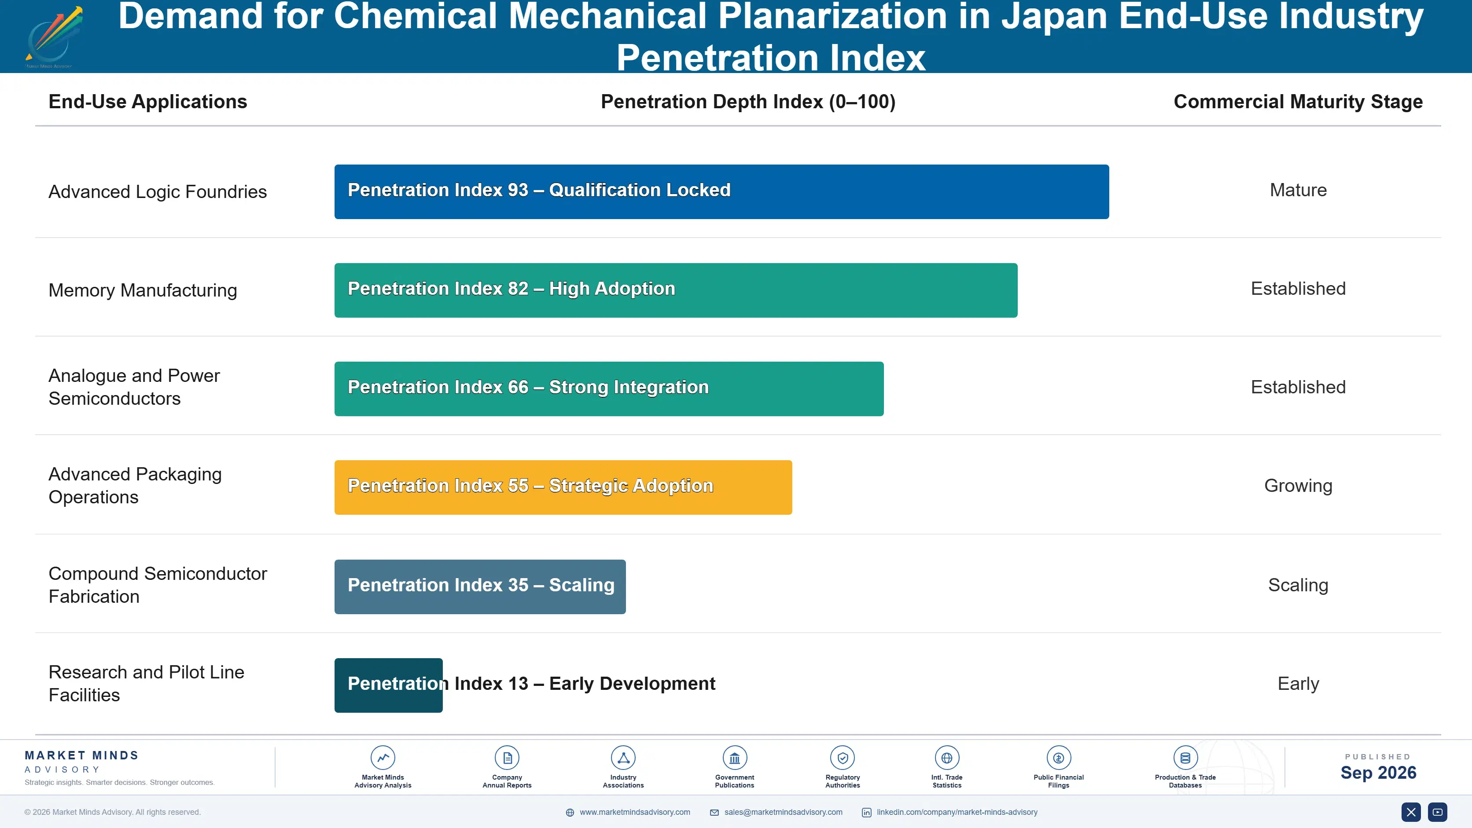Click the Advanced Logic Foundries row label
The image size is (1472, 828).
[x=158, y=192]
